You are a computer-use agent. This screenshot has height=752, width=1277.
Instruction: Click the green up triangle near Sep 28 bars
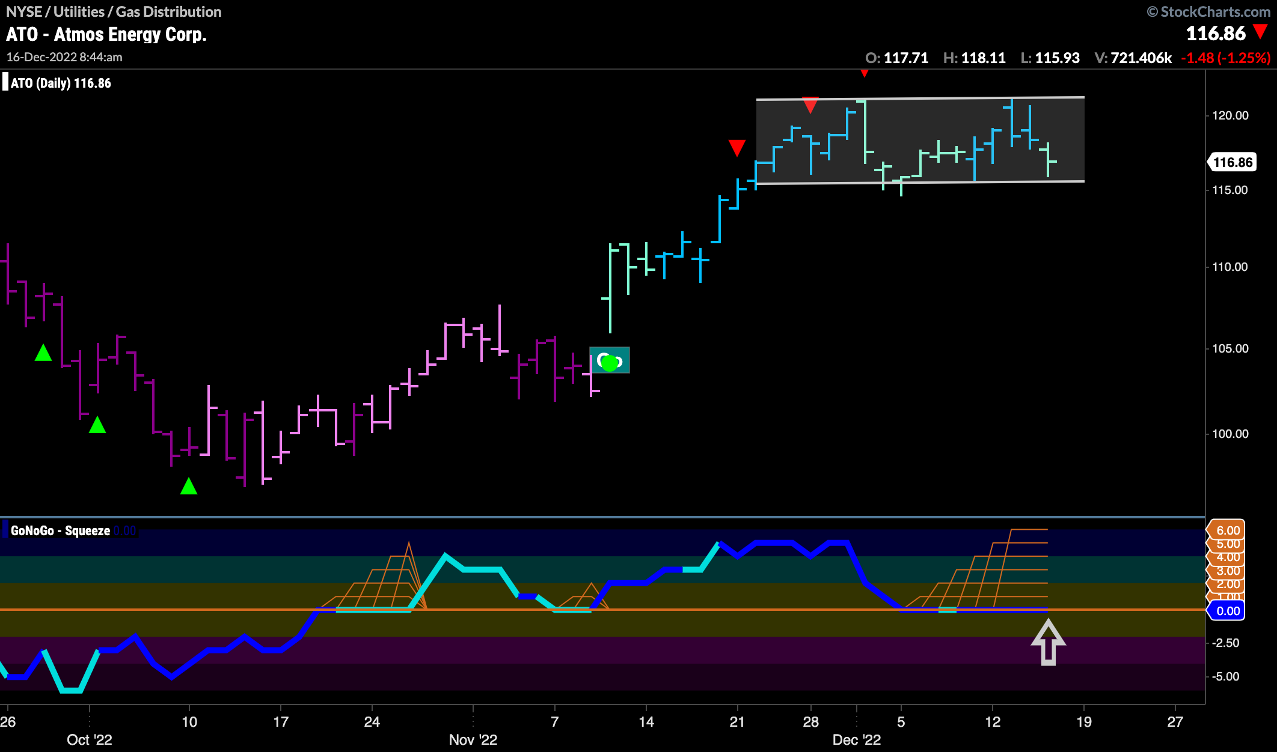pyautogui.click(x=43, y=353)
